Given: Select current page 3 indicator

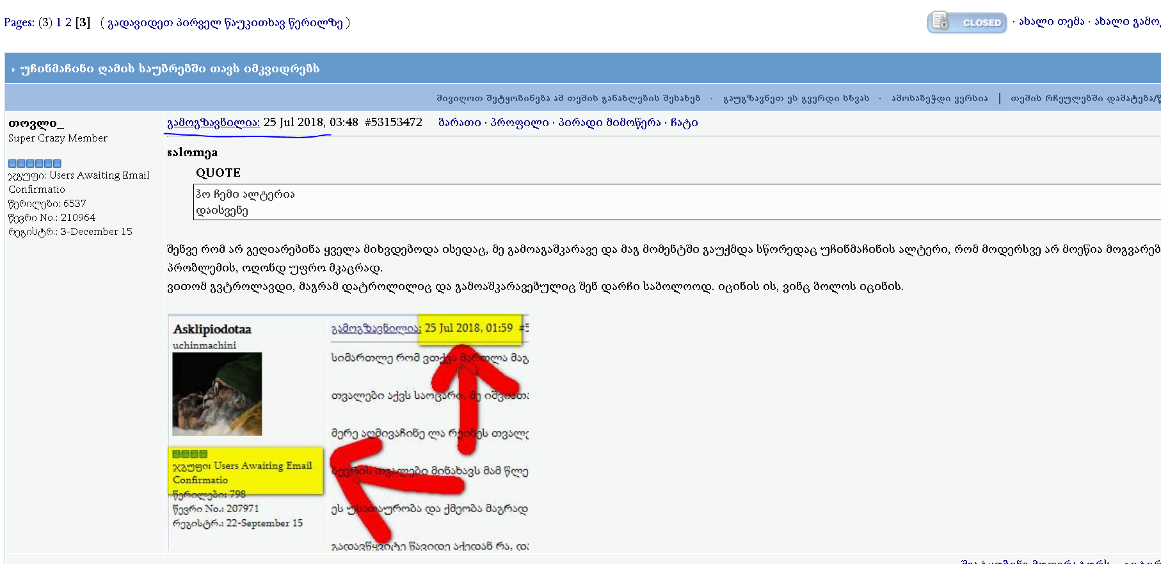Looking at the screenshot, I should pyautogui.click(x=83, y=22).
